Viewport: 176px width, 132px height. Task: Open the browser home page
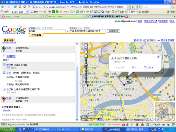24,7
